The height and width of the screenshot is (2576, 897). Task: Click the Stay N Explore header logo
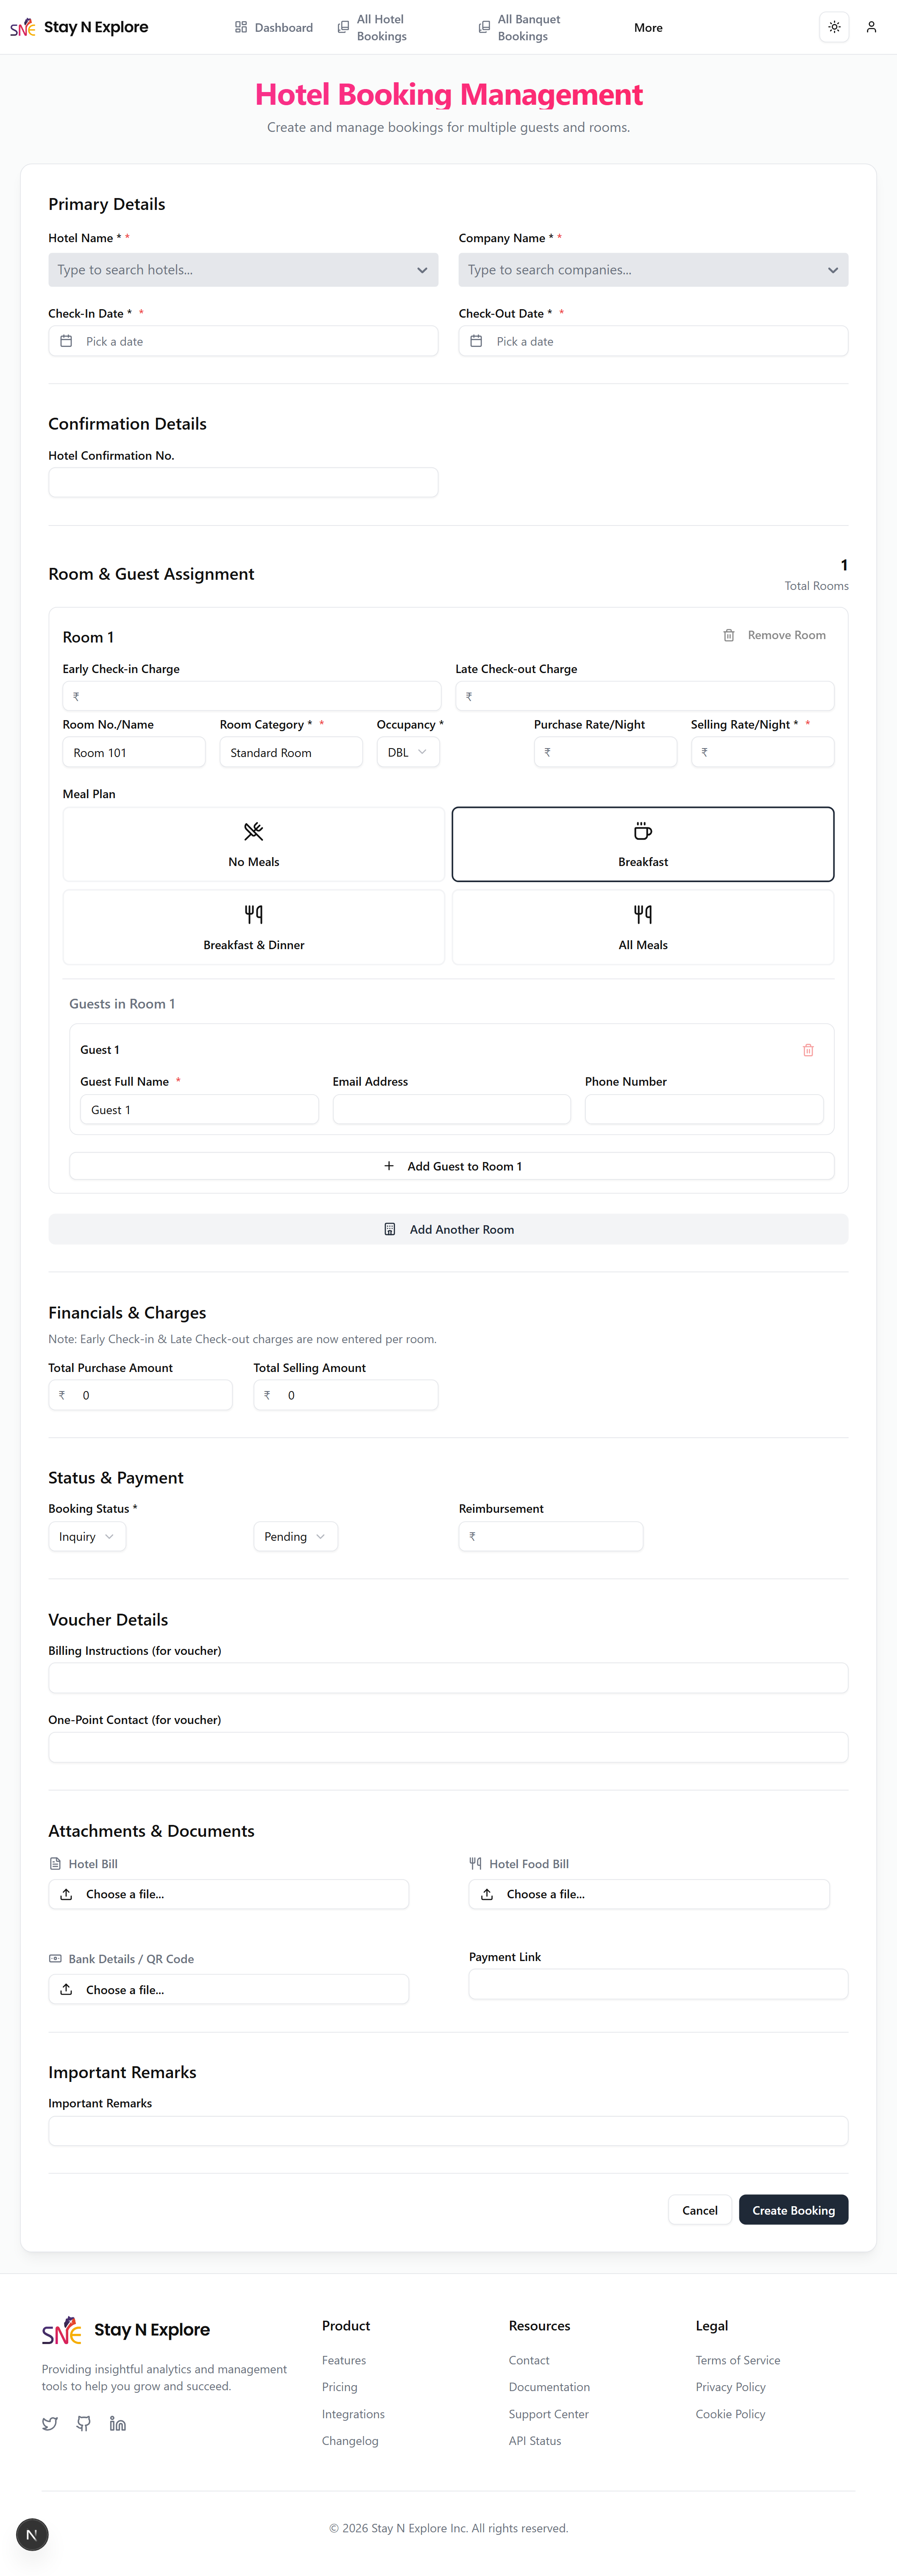79,27
